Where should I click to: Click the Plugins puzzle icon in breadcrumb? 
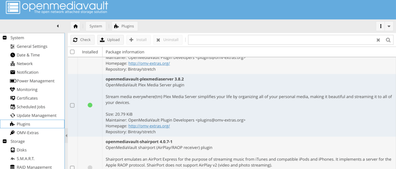(117, 26)
